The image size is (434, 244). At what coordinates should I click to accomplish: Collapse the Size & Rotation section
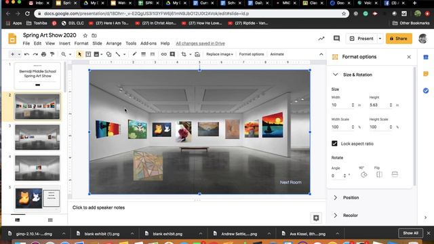[x=335, y=75]
